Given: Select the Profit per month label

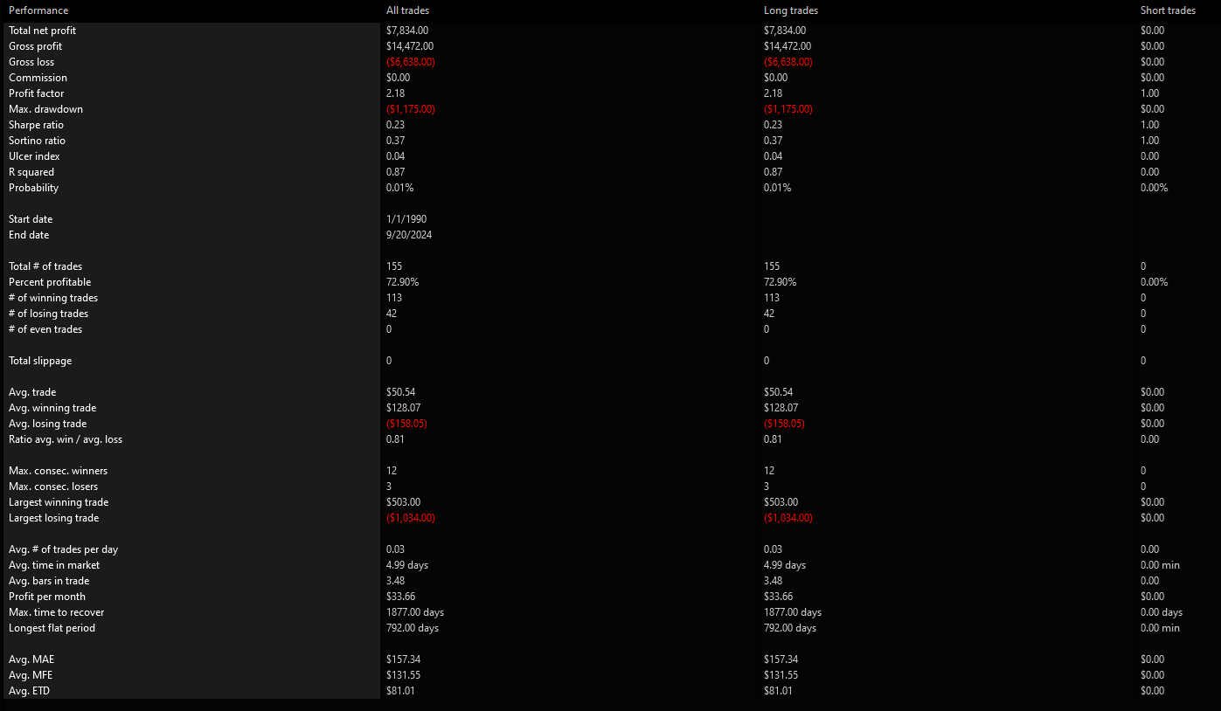Looking at the screenshot, I should pyautogui.click(x=47, y=597).
